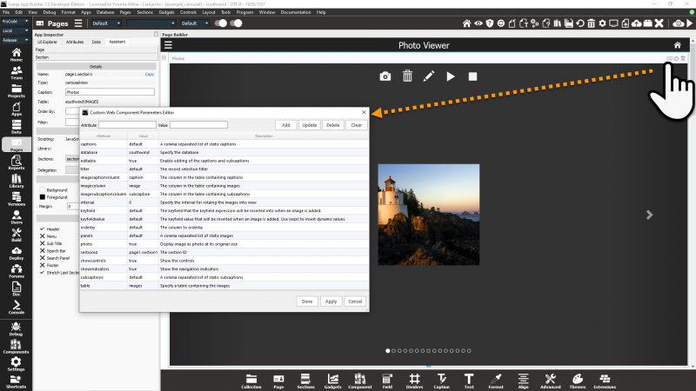This screenshot has width=696, height=391.
Task: Open the Gadgets menu in menu bar
Action: [x=167, y=12]
